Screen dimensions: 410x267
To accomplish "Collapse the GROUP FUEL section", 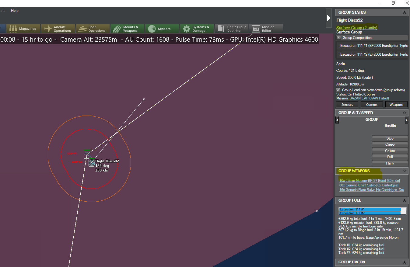I will [x=404, y=201].
